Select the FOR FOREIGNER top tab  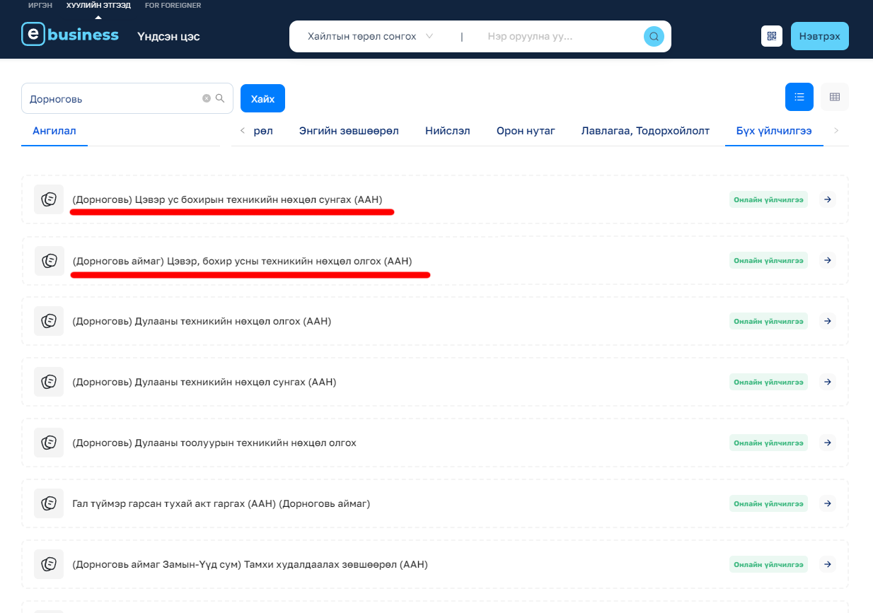[x=173, y=6]
